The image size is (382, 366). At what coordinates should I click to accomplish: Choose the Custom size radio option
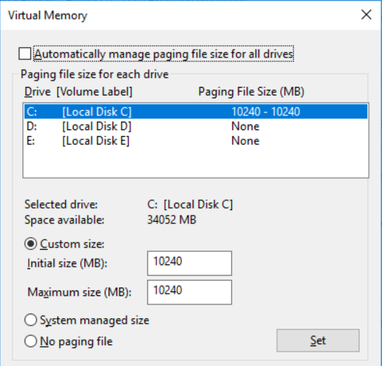[31, 243]
